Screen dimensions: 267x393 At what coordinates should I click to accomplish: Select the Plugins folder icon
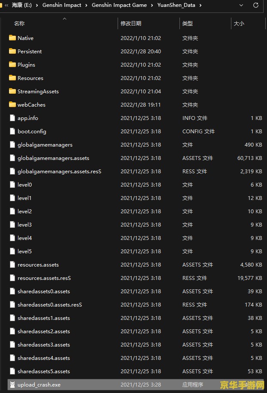click(12, 64)
